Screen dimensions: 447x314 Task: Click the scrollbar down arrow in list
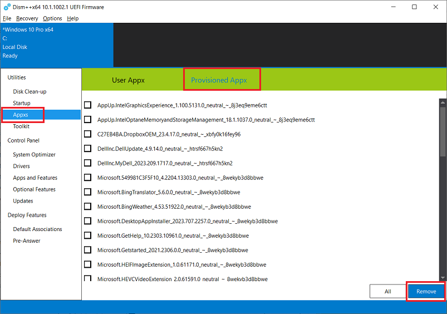click(x=442, y=277)
